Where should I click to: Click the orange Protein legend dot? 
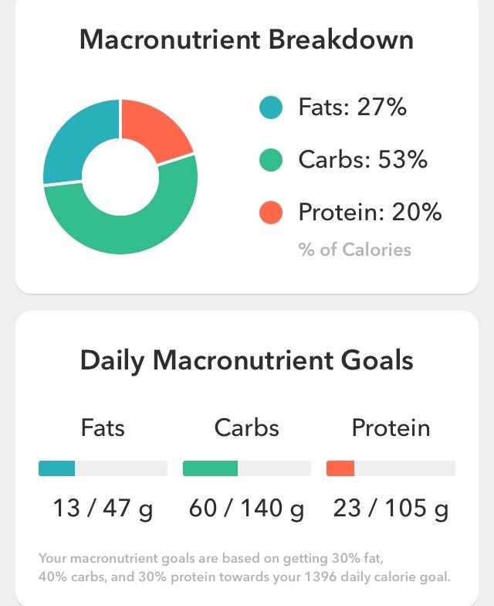[x=271, y=212]
